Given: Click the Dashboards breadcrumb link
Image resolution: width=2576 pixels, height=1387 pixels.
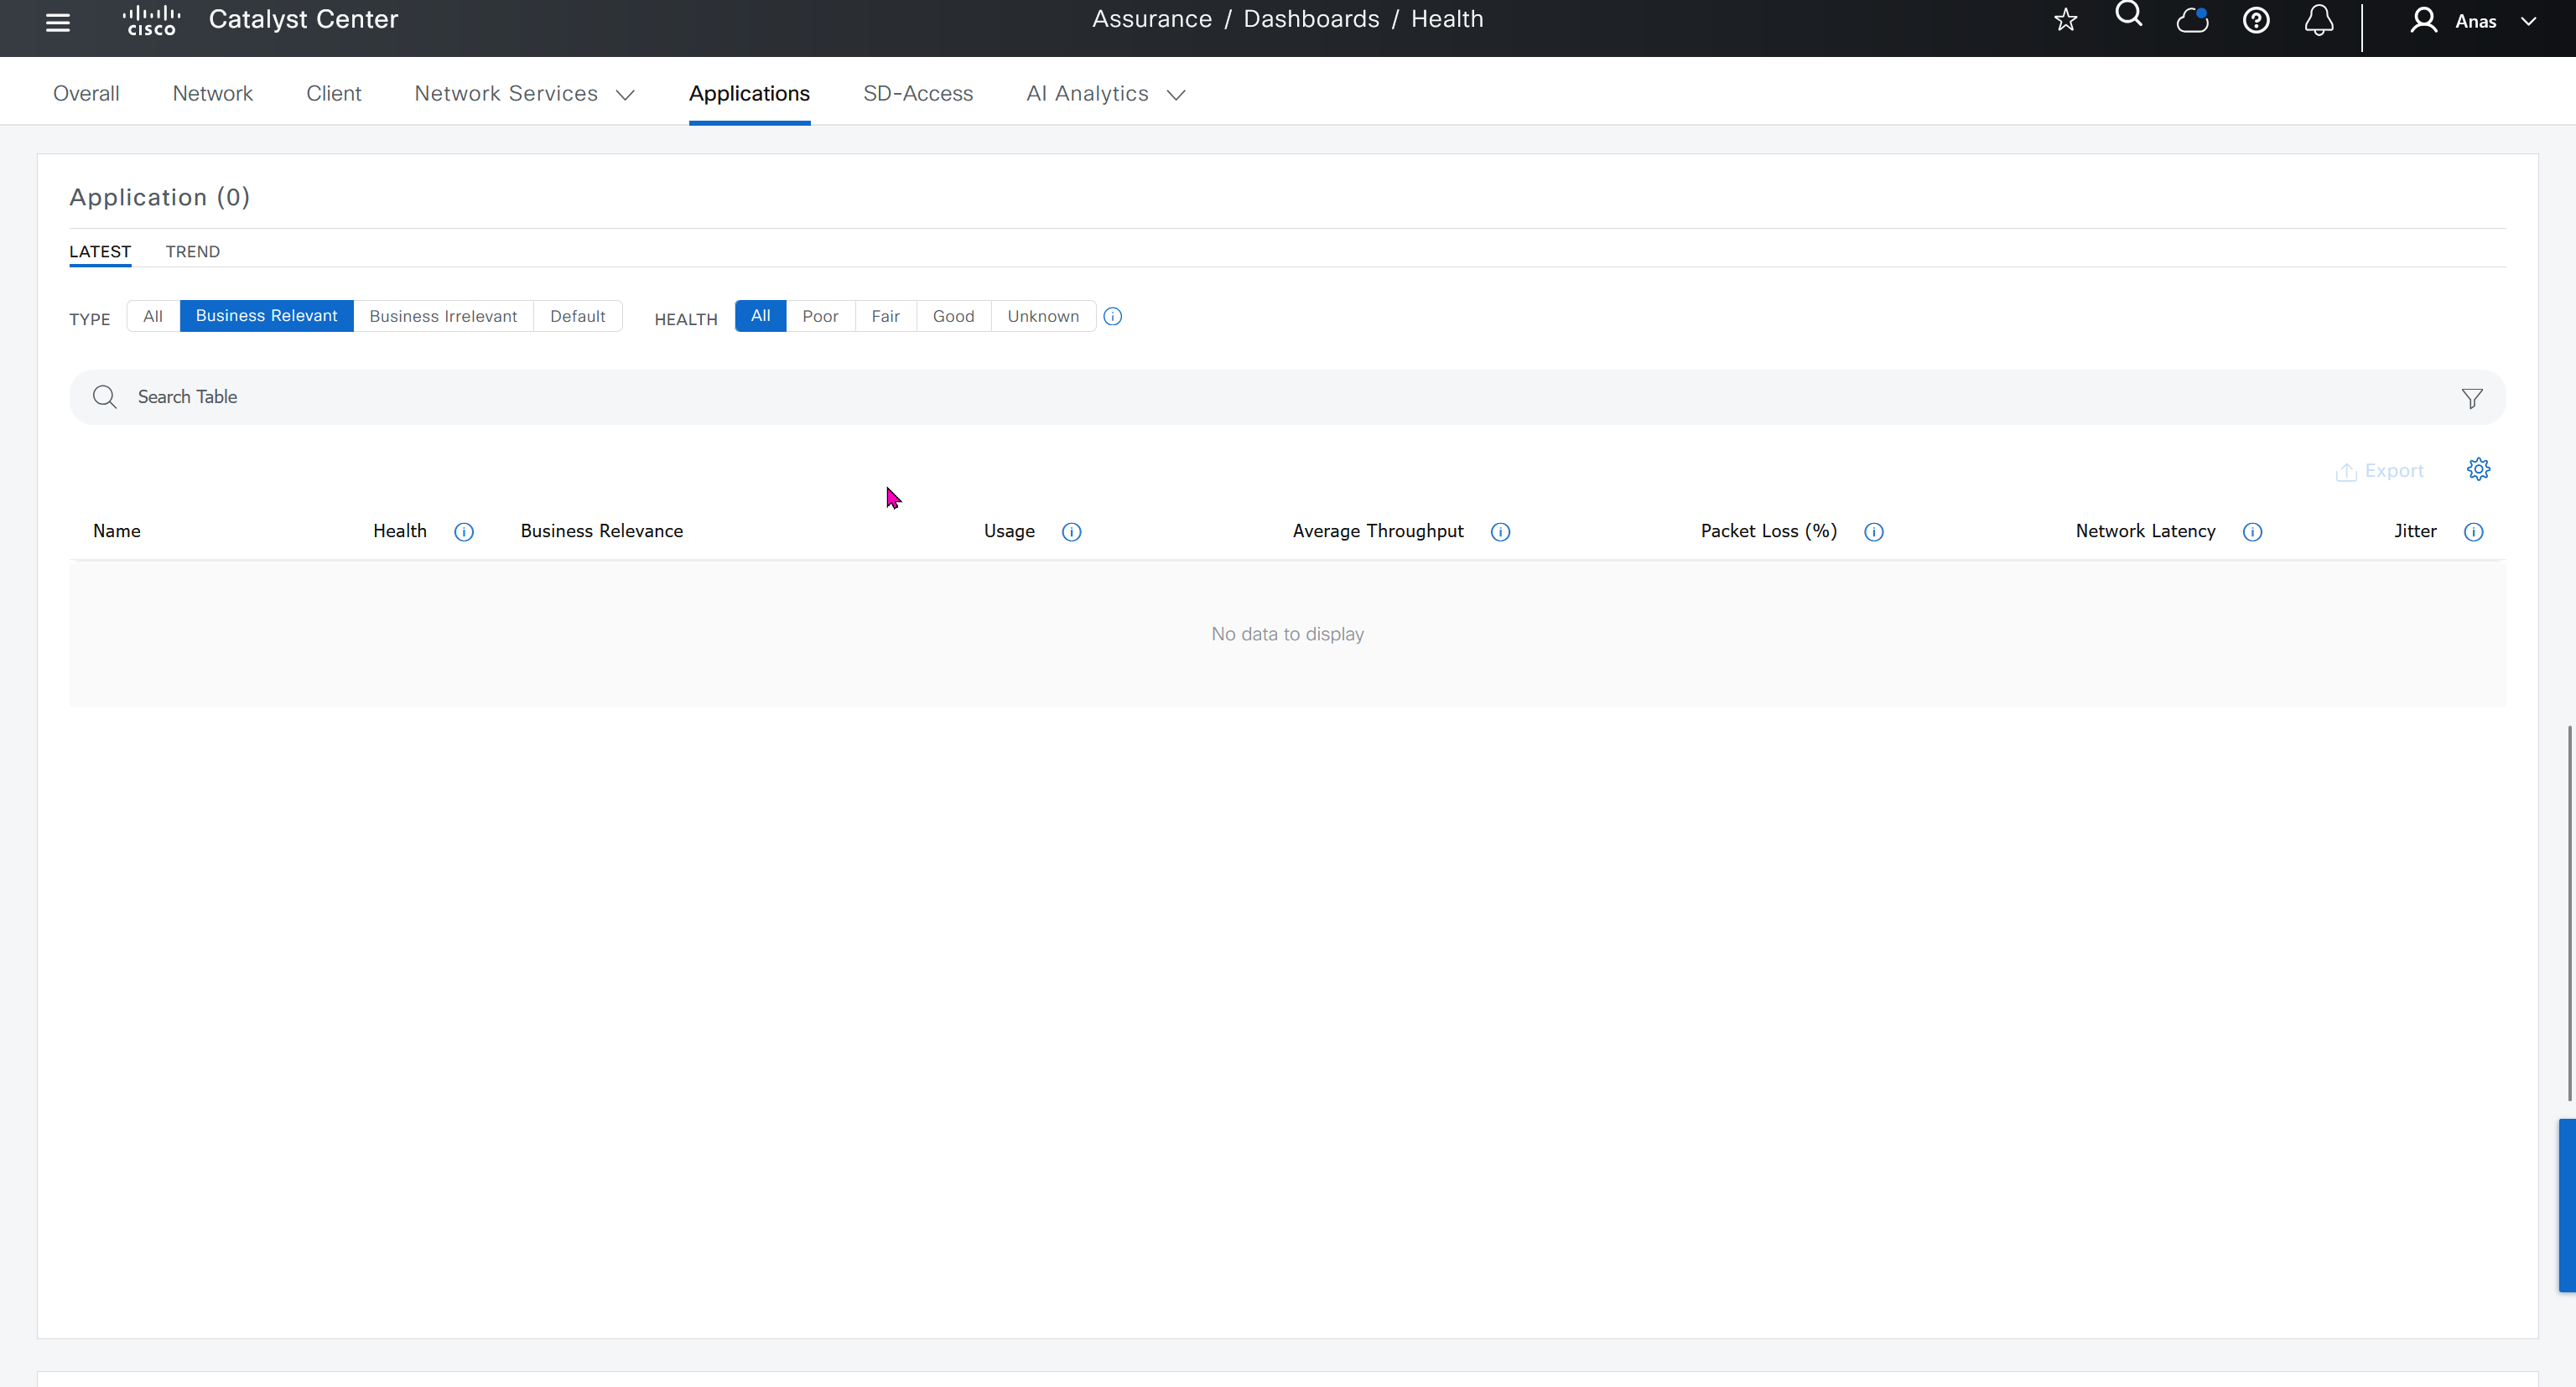Looking at the screenshot, I should click(1311, 19).
